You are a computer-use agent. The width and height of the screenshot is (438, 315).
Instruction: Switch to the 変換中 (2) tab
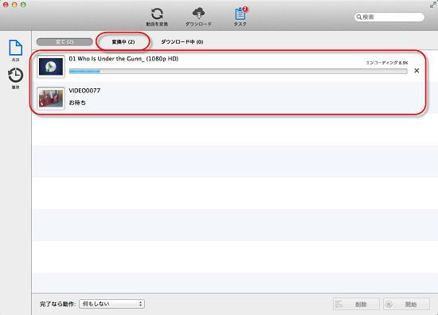coord(123,42)
